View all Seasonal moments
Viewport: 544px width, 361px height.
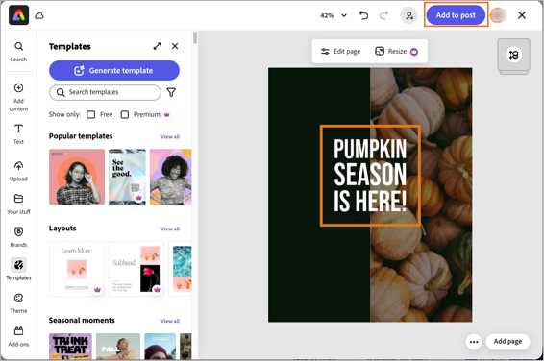click(x=170, y=322)
